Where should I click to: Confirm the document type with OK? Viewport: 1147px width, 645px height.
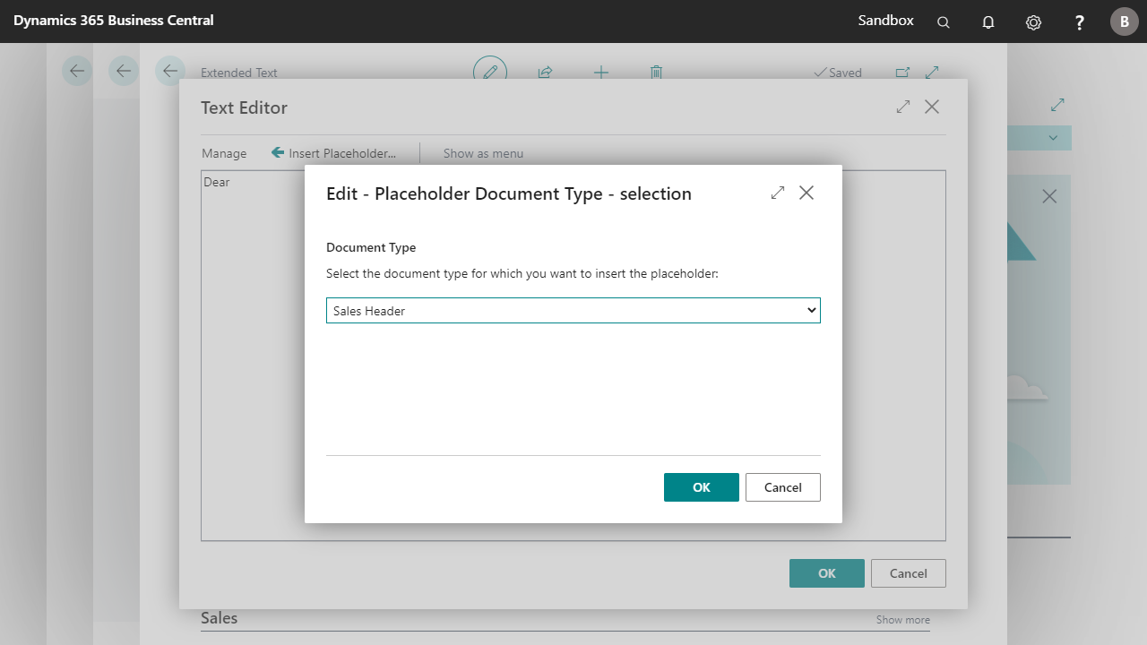point(701,487)
